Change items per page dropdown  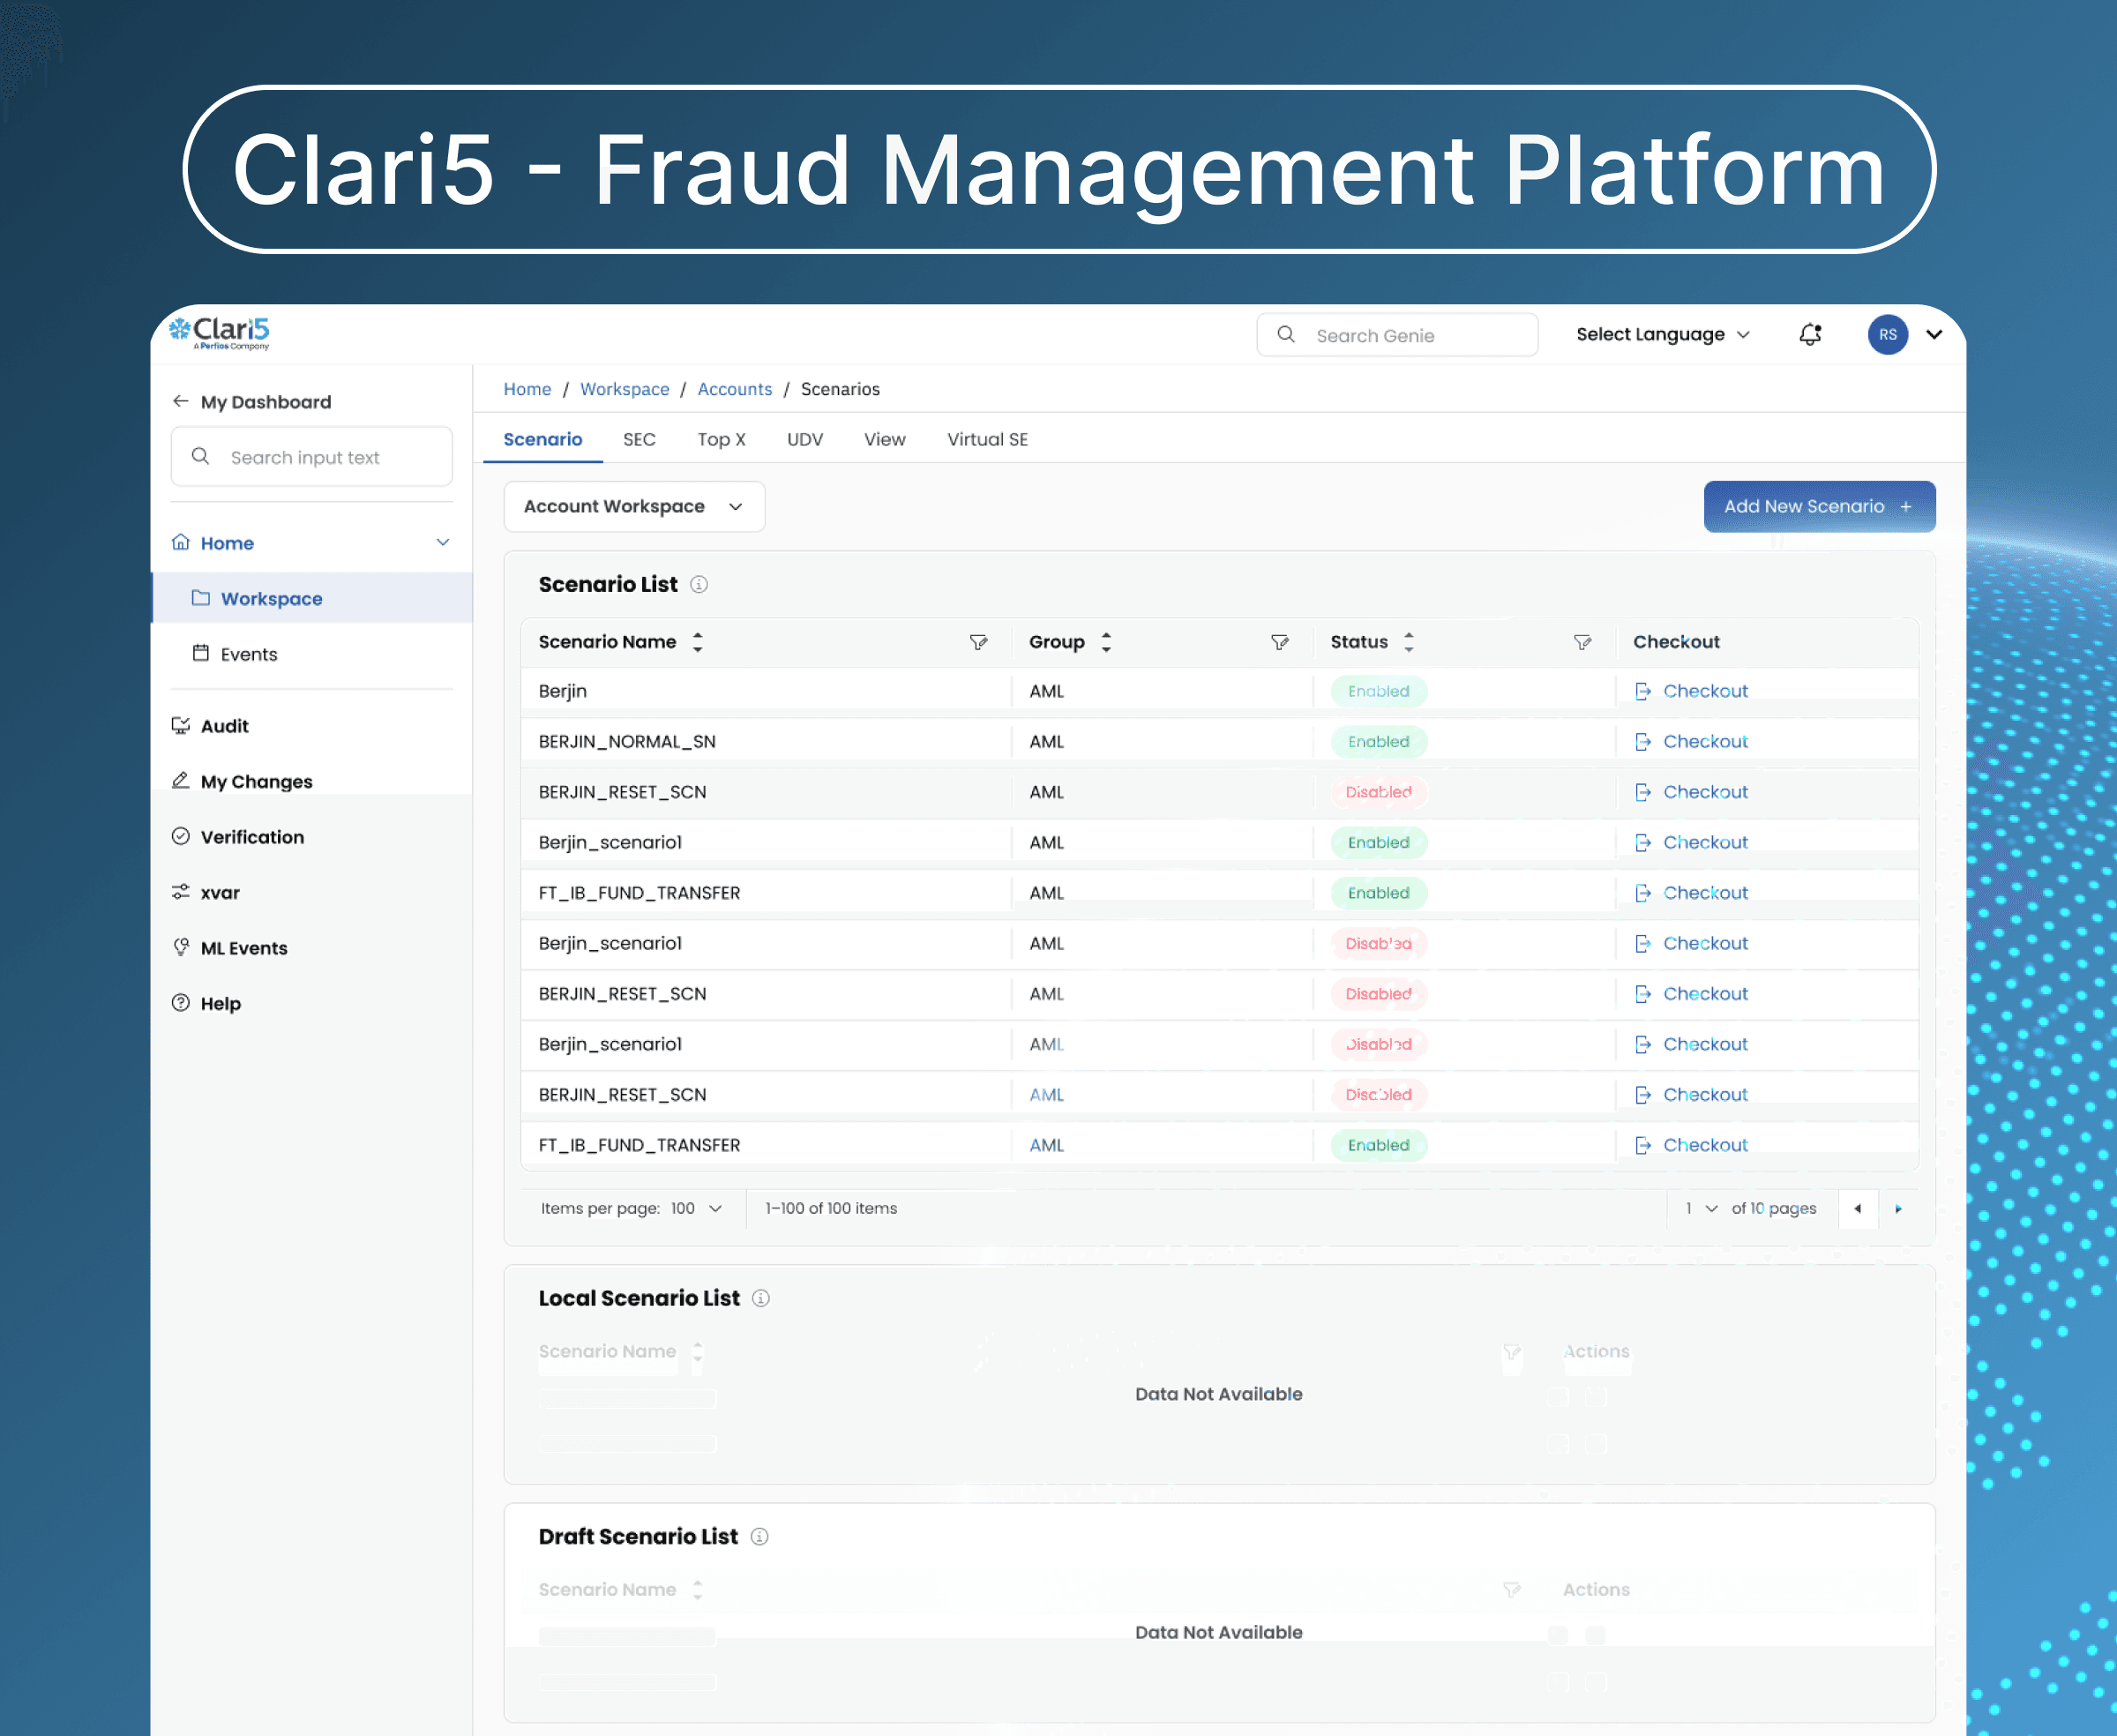tap(696, 1208)
